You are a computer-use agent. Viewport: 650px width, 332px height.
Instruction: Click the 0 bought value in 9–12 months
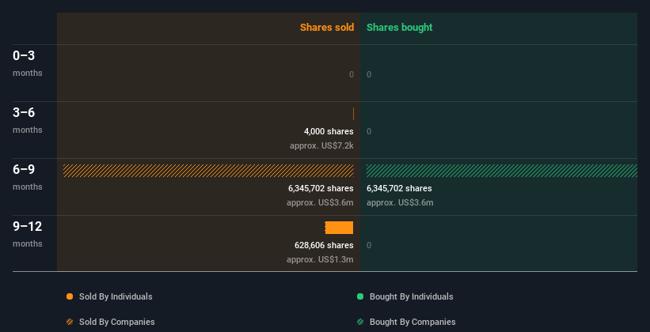(x=369, y=246)
